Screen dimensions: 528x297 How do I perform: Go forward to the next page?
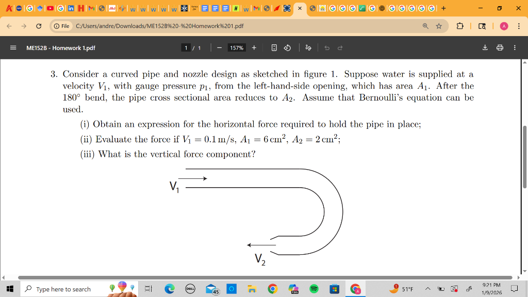24,26
